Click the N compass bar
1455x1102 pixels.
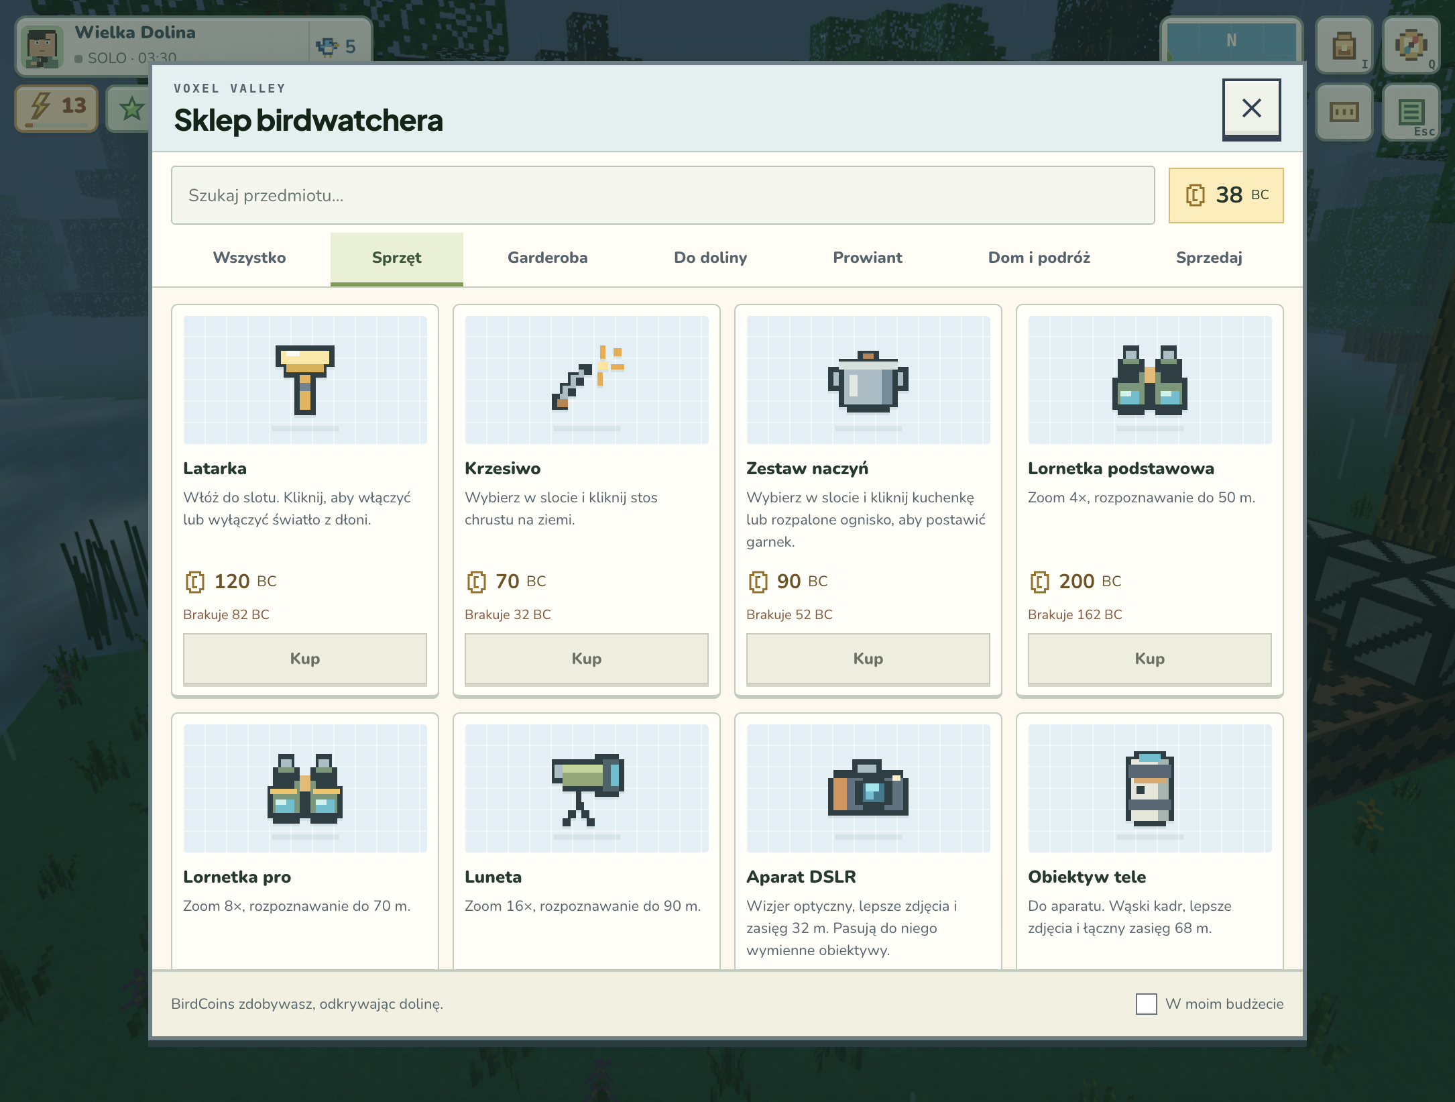click(1232, 42)
